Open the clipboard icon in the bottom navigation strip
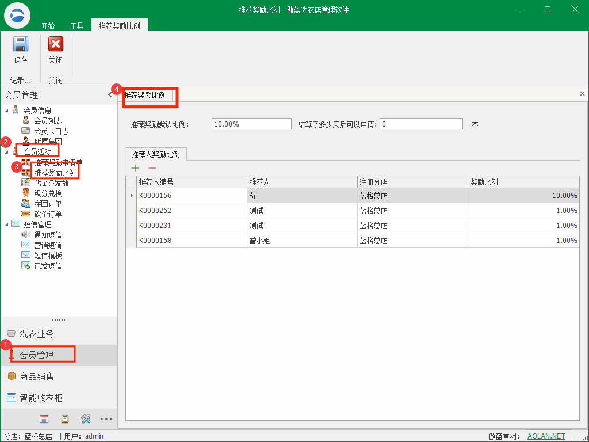 coord(65,419)
